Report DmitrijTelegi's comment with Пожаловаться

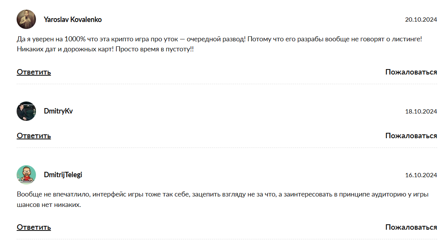tap(411, 227)
